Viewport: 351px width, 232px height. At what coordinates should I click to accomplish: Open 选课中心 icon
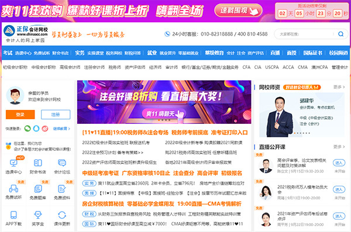[x=13, y=163]
